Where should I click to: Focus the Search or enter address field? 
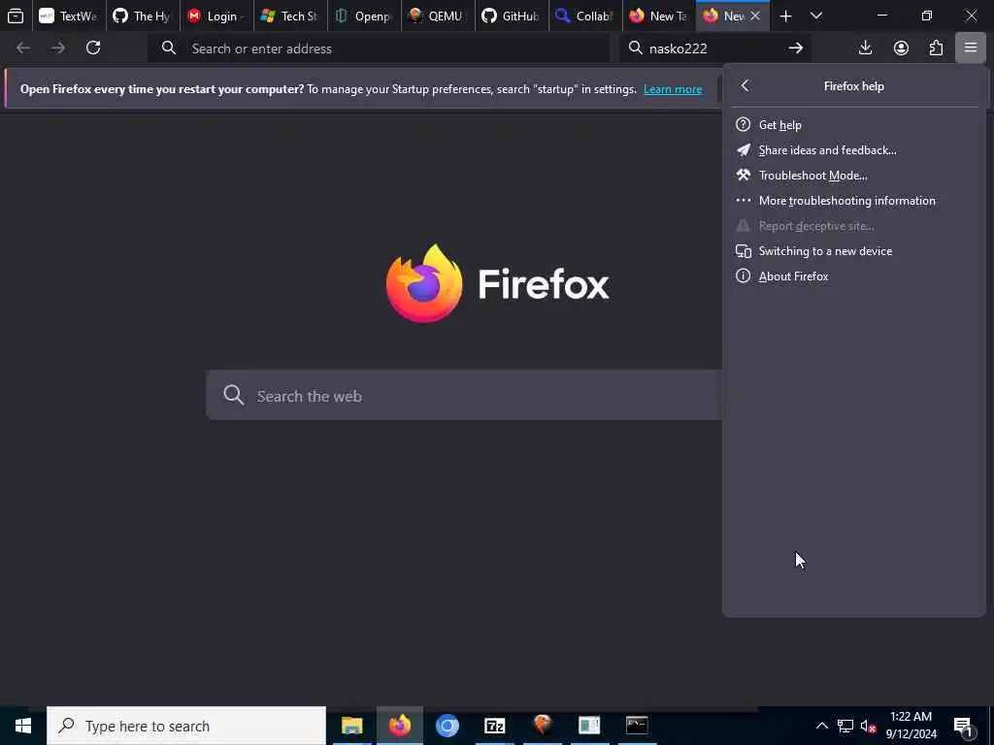click(x=380, y=49)
